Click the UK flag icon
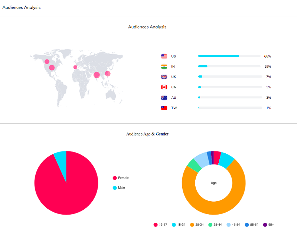 point(164,77)
